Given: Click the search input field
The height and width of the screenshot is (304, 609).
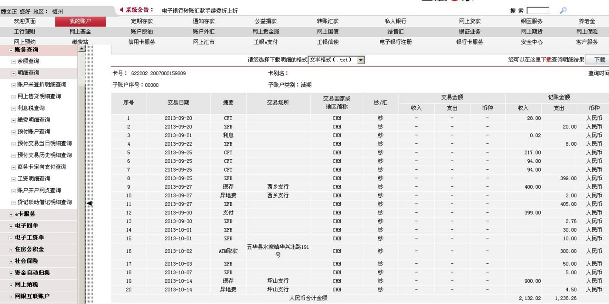Looking at the screenshot, I should click(538, 10).
